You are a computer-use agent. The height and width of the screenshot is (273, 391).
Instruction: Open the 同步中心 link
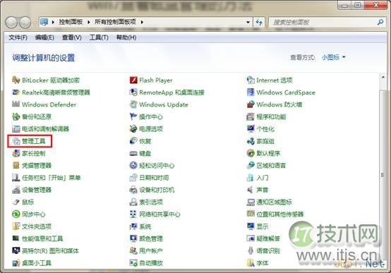tap(34, 214)
